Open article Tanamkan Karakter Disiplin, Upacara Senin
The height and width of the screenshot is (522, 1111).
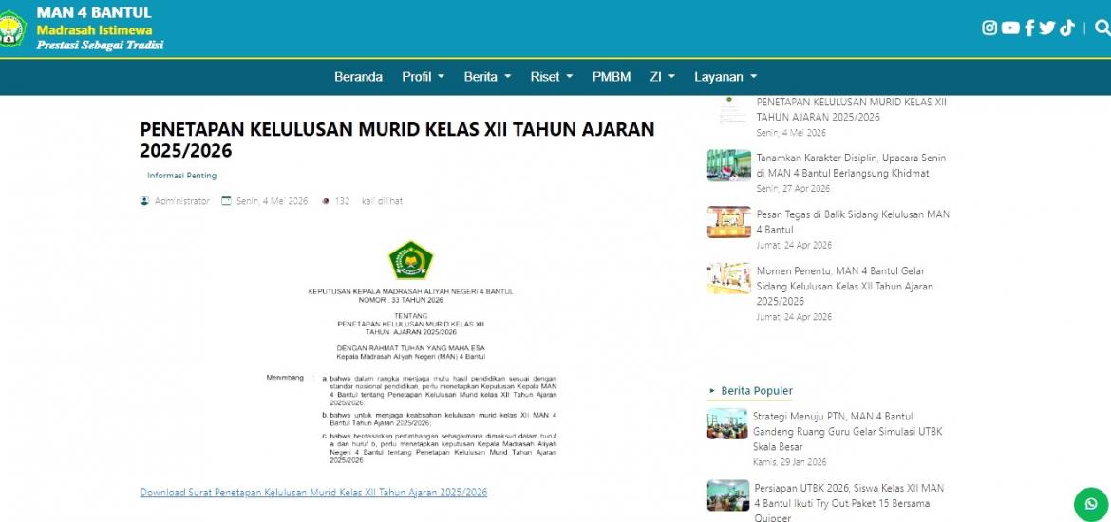pyautogui.click(x=851, y=165)
